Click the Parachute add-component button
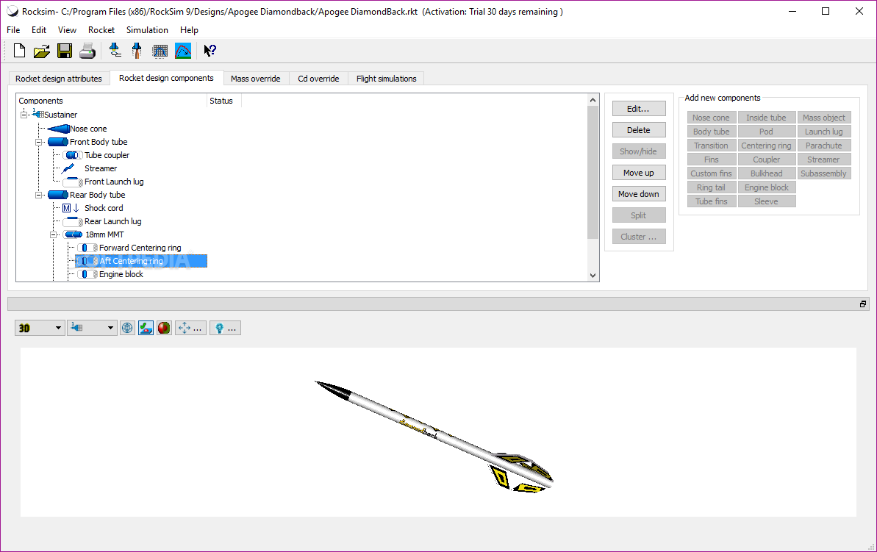Screen dimensions: 877x552 pyautogui.click(x=824, y=146)
